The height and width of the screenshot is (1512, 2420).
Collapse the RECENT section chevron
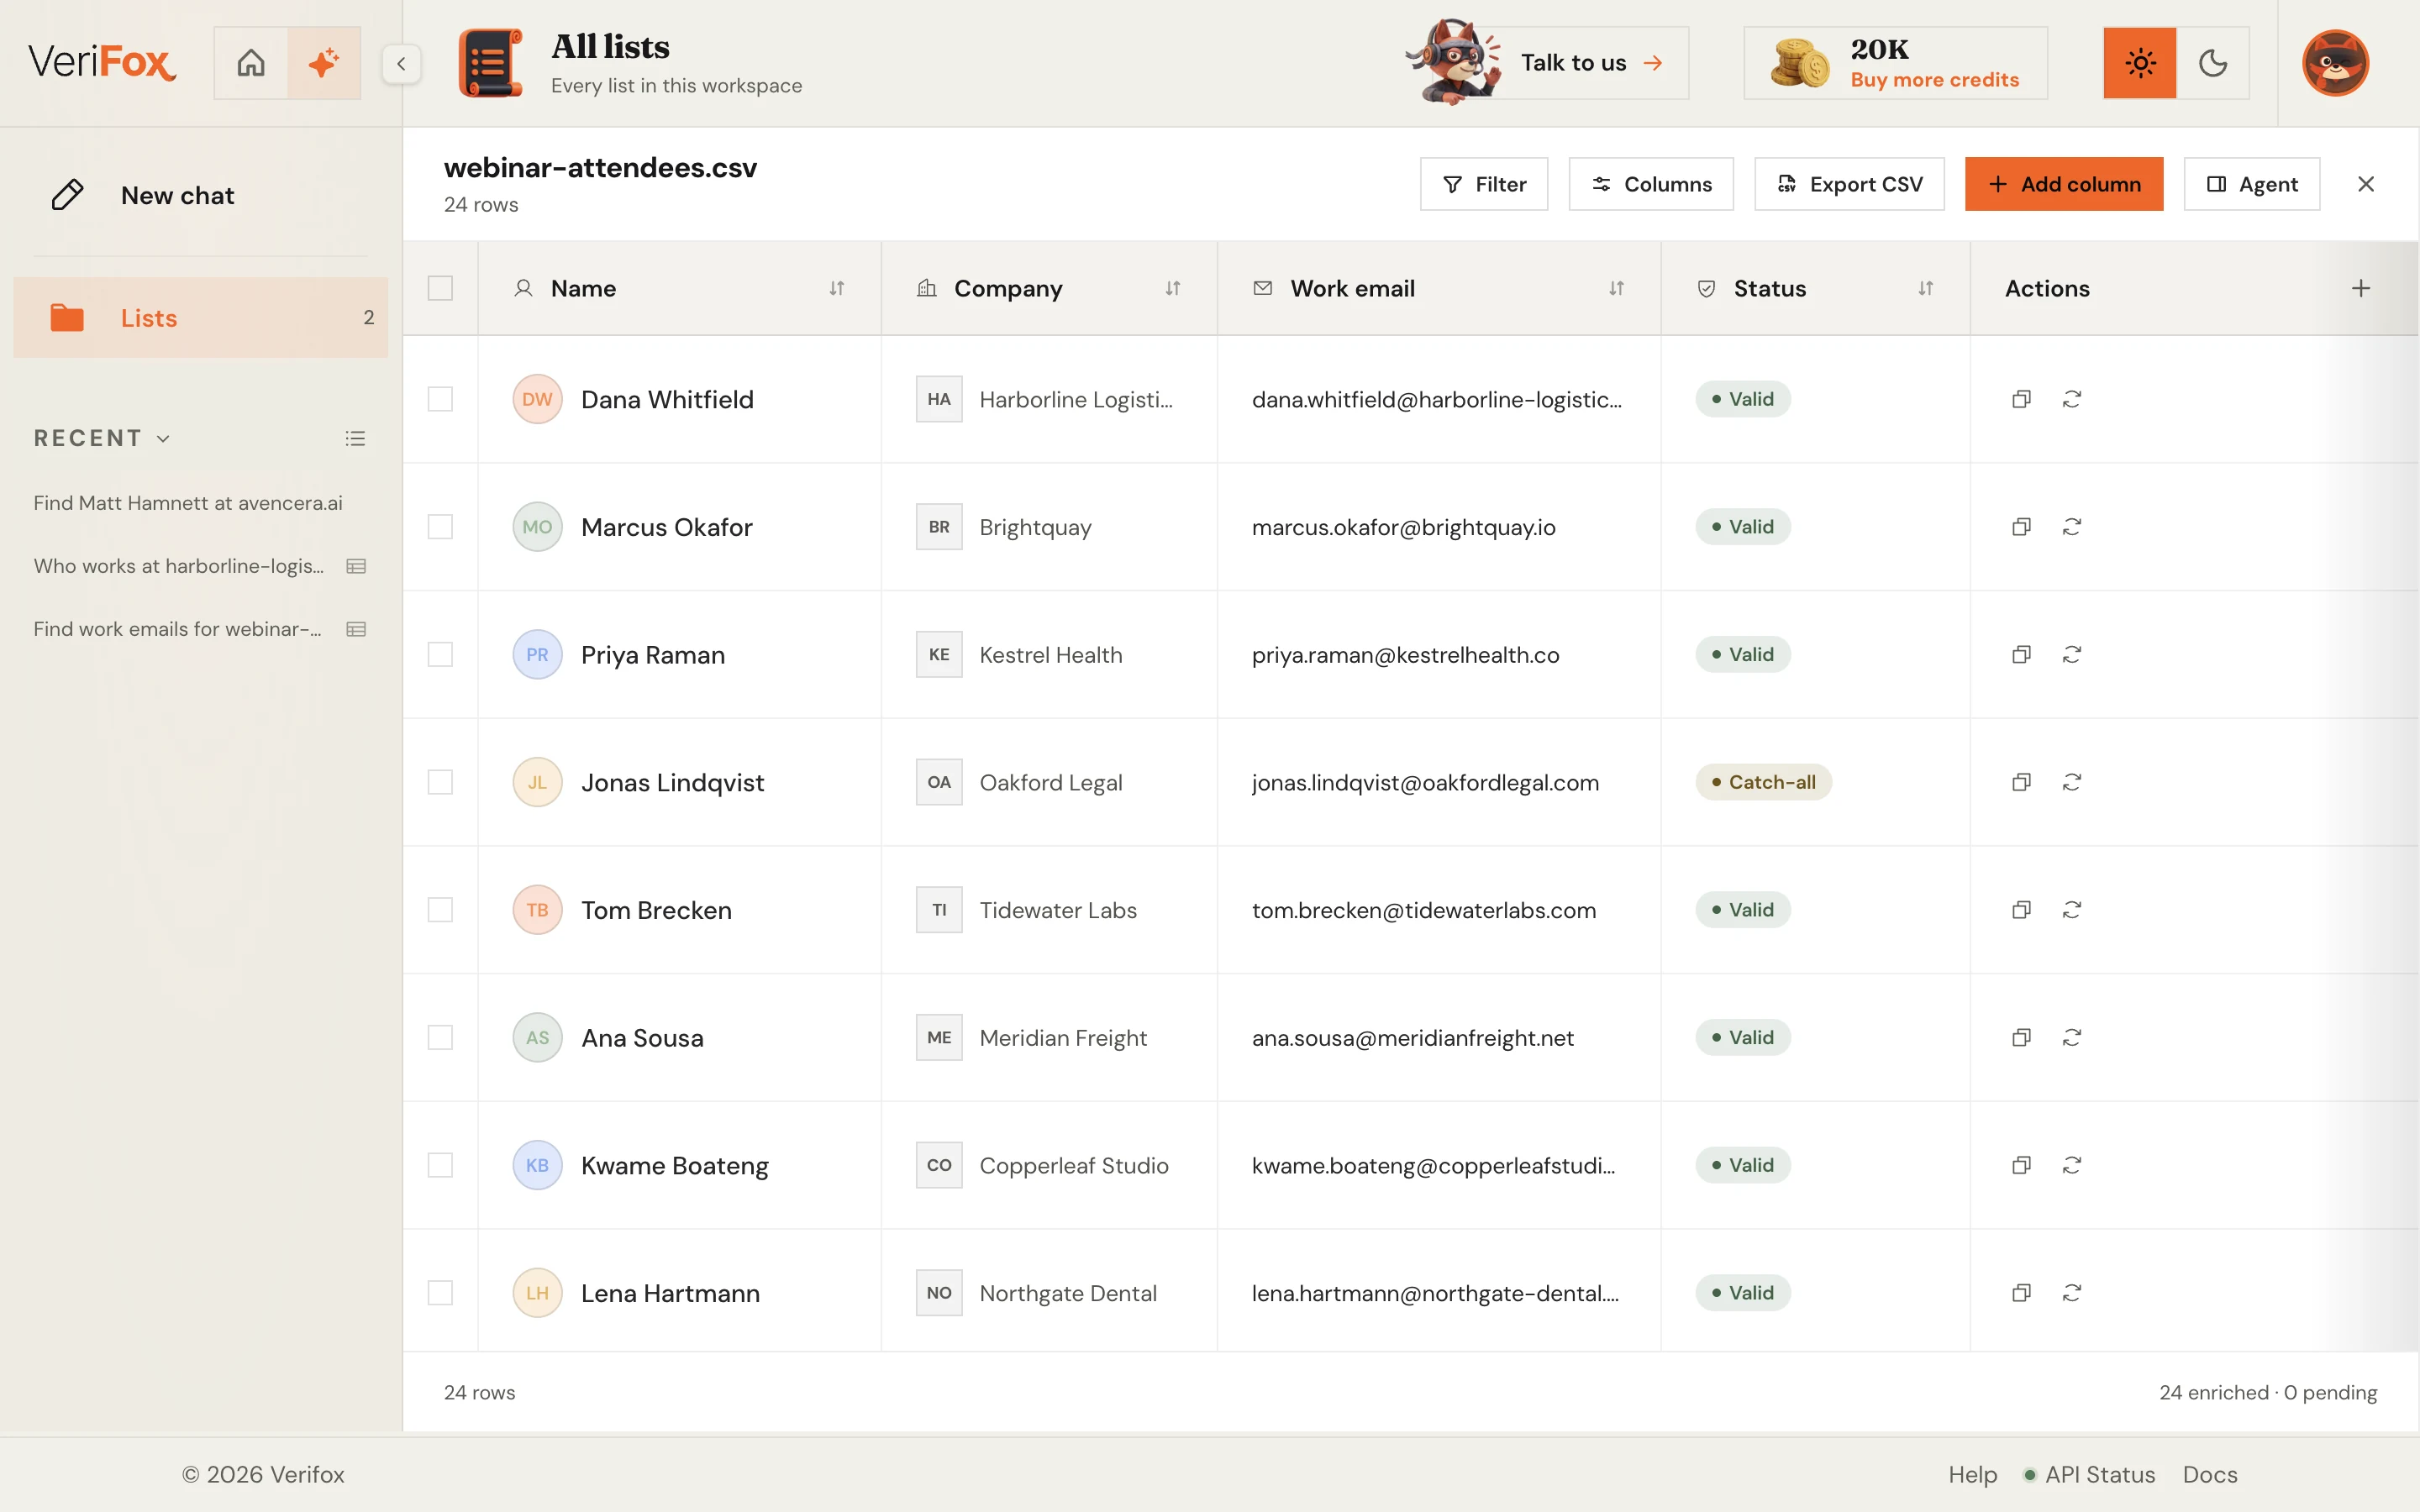point(164,438)
